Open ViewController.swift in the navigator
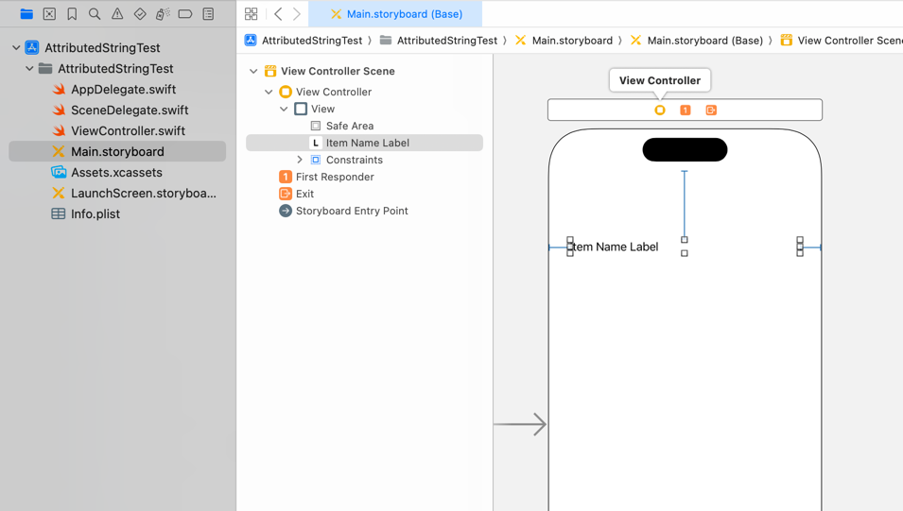 pyautogui.click(x=128, y=130)
